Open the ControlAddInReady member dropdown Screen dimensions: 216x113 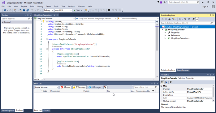tap(138, 19)
